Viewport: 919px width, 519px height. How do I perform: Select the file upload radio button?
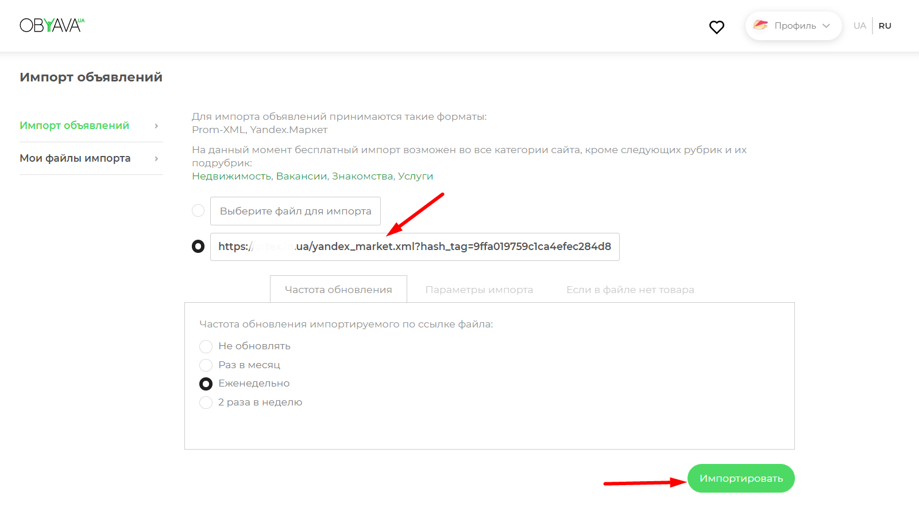pyautogui.click(x=198, y=210)
